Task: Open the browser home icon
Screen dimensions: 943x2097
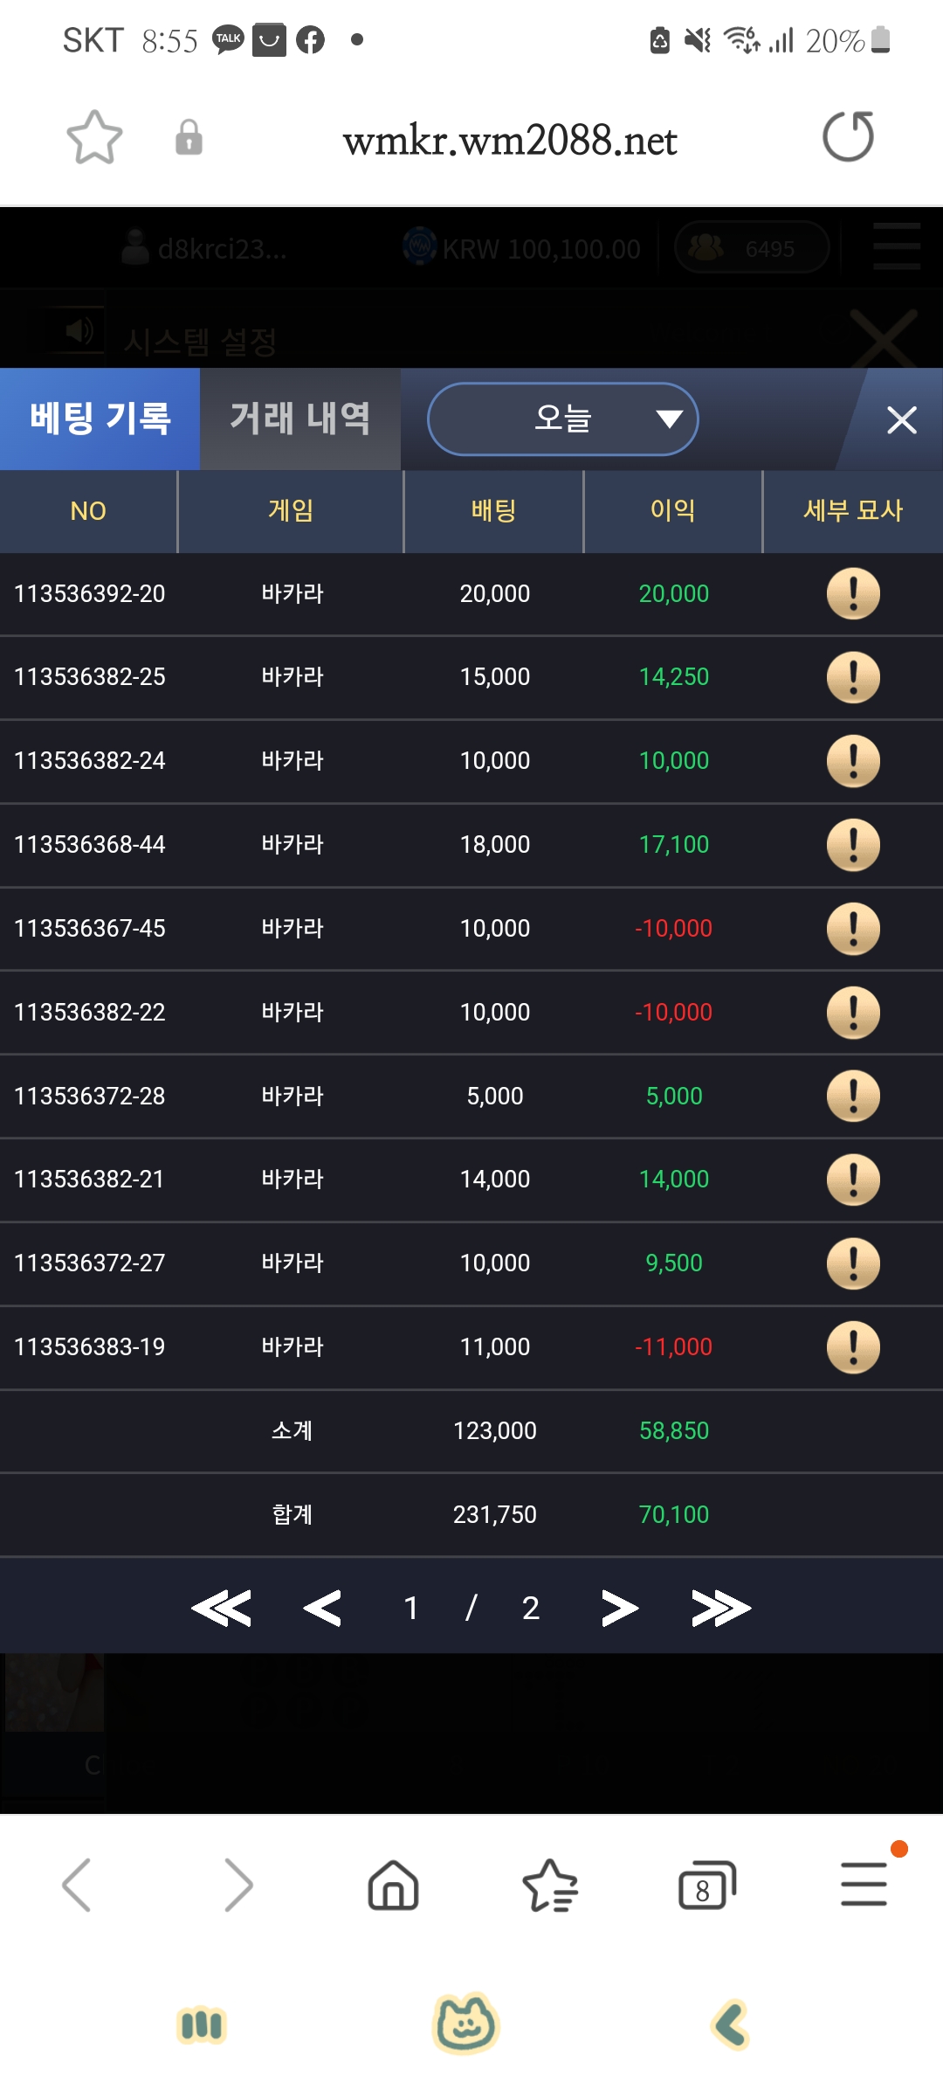Action: [x=393, y=1885]
